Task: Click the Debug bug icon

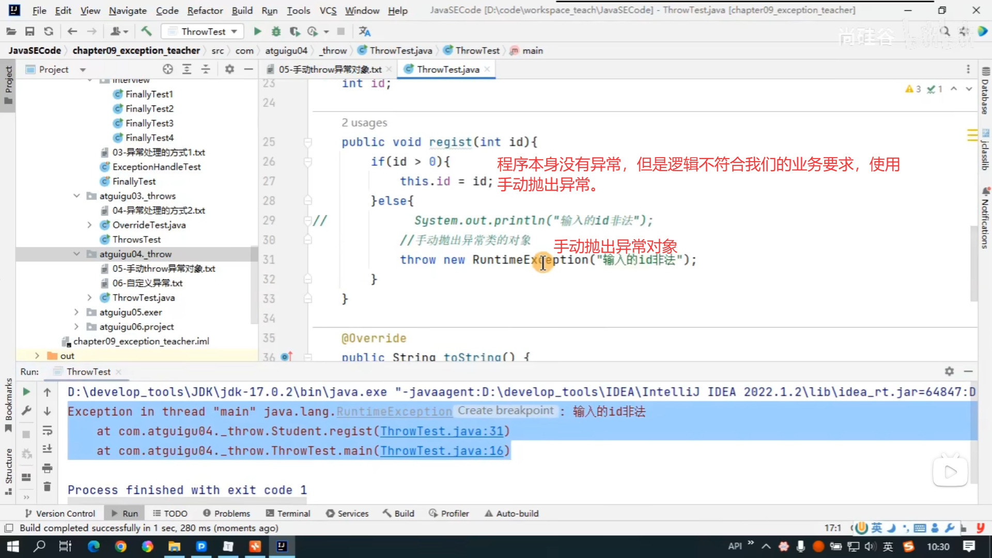Action: (x=276, y=32)
